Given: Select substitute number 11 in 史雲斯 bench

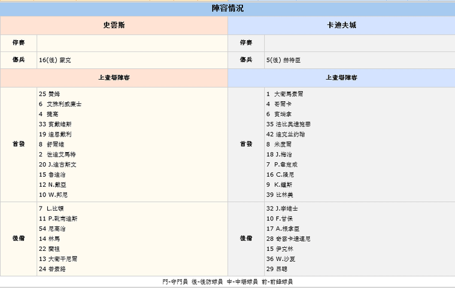Looking at the screenshot, I should click(58, 219).
